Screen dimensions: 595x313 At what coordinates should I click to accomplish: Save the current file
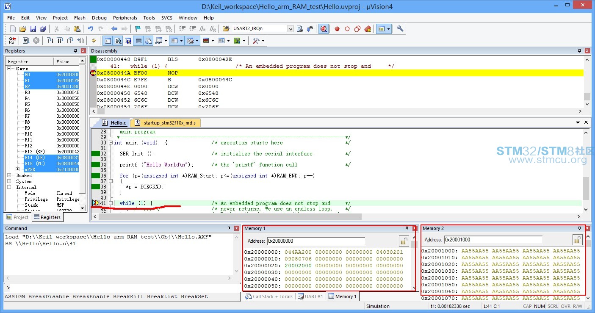(x=33, y=29)
